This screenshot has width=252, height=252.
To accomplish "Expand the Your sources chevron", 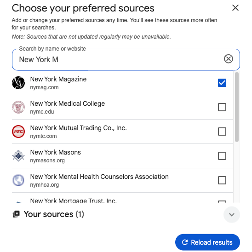I will 232,214.
